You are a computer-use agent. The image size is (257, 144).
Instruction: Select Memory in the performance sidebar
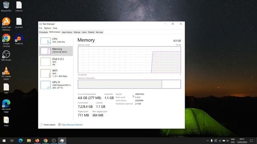click(56, 51)
